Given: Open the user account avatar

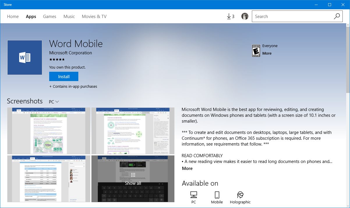Looking at the screenshot, I should (245, 17).
